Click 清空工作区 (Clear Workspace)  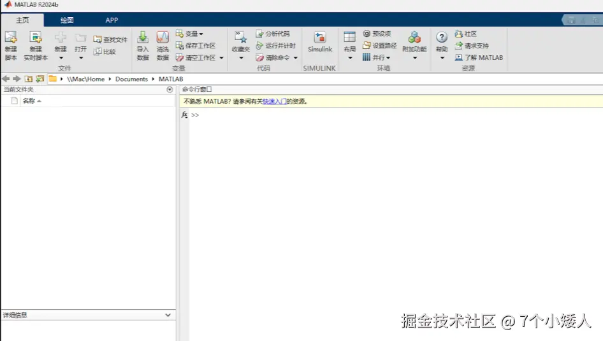[x=195, y=58]
